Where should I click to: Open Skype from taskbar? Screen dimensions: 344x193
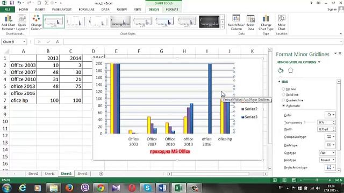147,188
